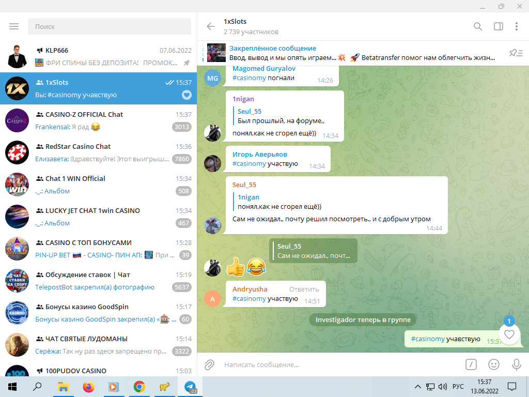
Task: Click #casinomy hashtag in own sent message
Action: (x=428, y=339)
